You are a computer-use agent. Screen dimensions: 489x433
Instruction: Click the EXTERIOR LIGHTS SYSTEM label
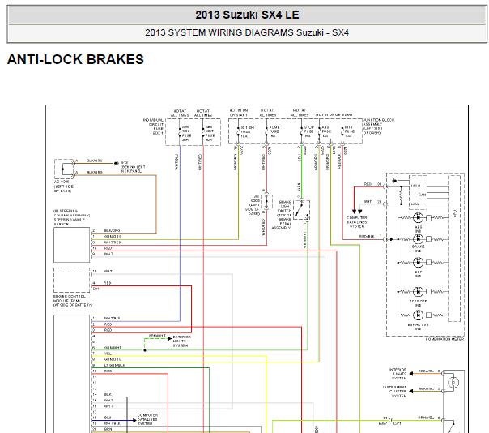pyautogui.click(x=182, y=341)
